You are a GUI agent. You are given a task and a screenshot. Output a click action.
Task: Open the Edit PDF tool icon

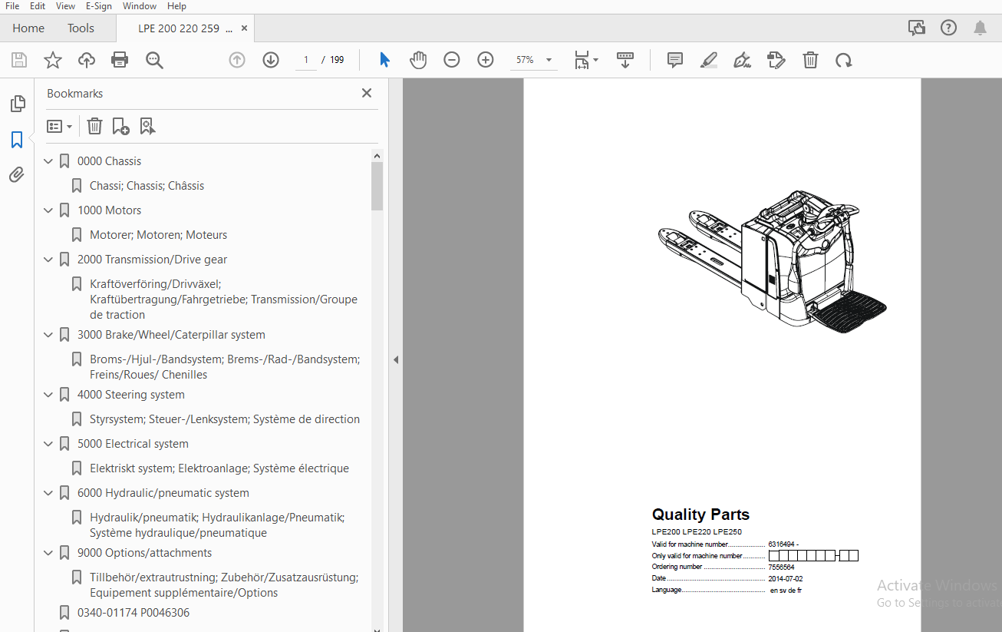pos(776,60)
